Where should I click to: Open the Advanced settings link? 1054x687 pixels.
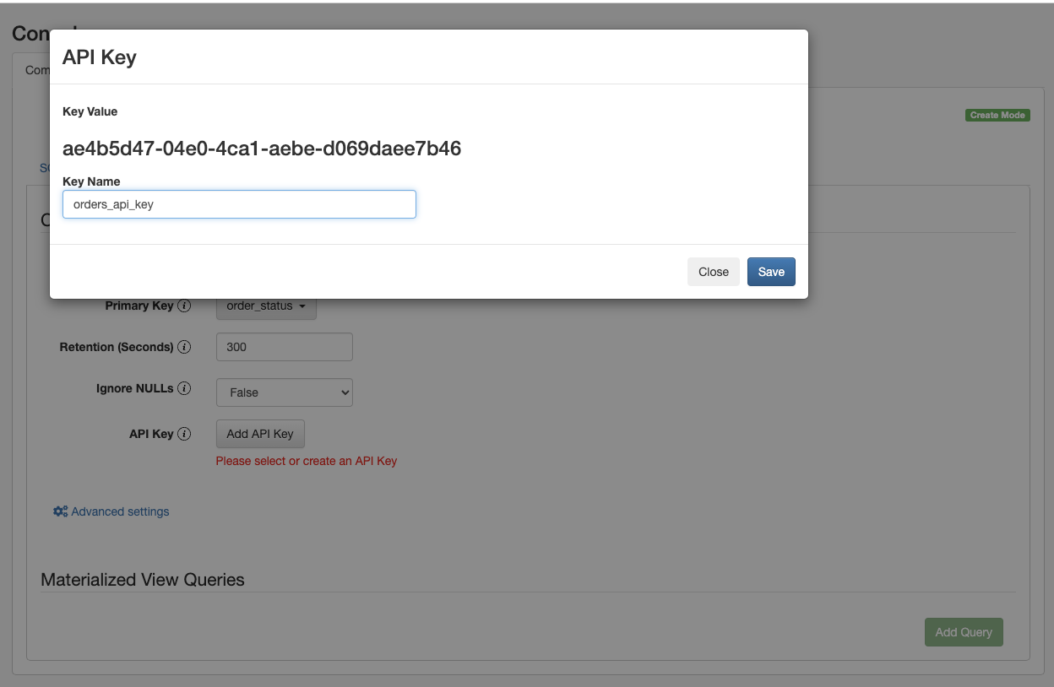point(120,511)
